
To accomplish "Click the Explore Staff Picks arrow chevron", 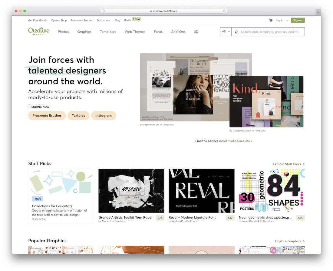I will pos(304,164).
